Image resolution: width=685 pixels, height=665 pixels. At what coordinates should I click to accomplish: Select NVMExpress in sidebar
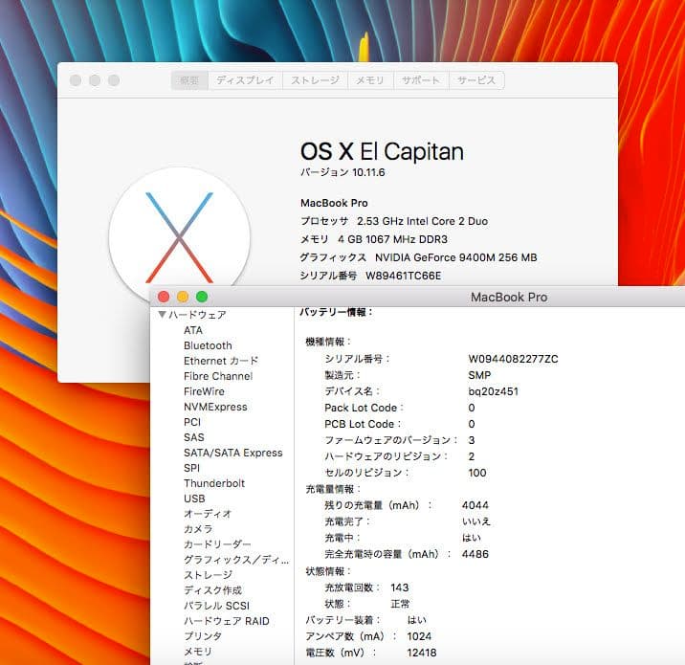[x=215, y=407]
